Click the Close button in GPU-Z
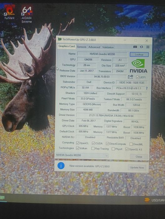Screen dimensions: 165x219 click(x=139, y=157)
